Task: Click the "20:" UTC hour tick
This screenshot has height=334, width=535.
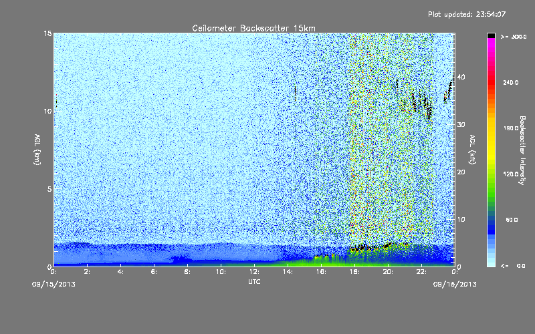Action: coord(389,272)
